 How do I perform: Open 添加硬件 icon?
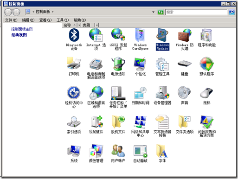pos(96,124)
